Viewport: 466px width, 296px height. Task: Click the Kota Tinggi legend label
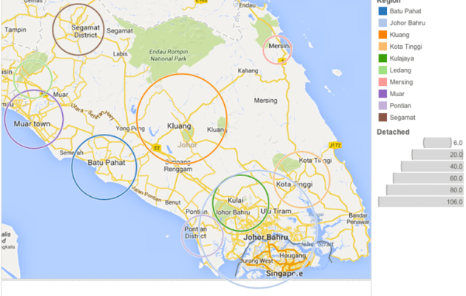[405, 47]
